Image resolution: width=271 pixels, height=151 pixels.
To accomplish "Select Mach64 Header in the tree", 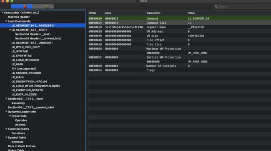I will pos(19,17).
